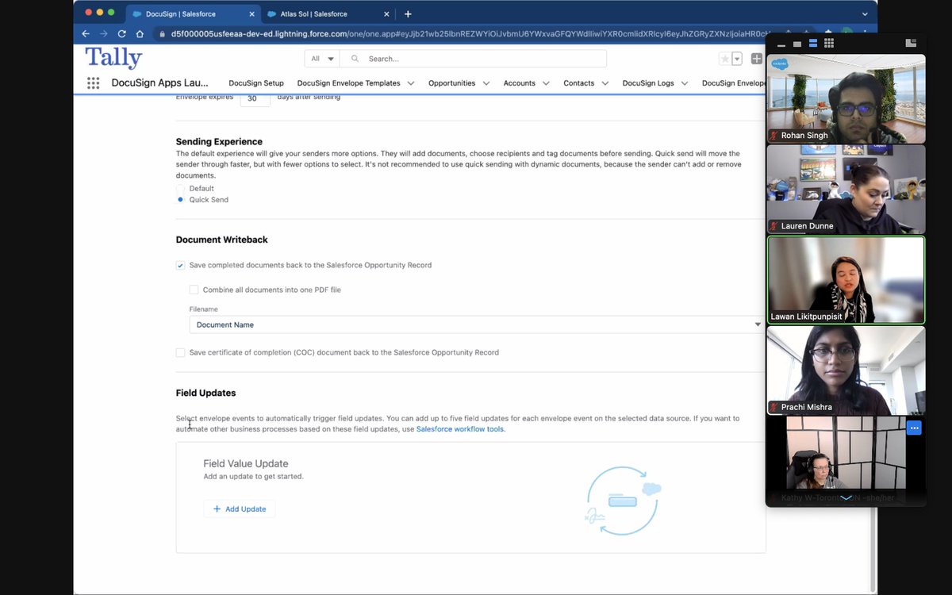This screenshot has height=595, width=952.
Task: Open a new browser tab with plus icon
Action: pyautogui.click(x=408, y=14)
